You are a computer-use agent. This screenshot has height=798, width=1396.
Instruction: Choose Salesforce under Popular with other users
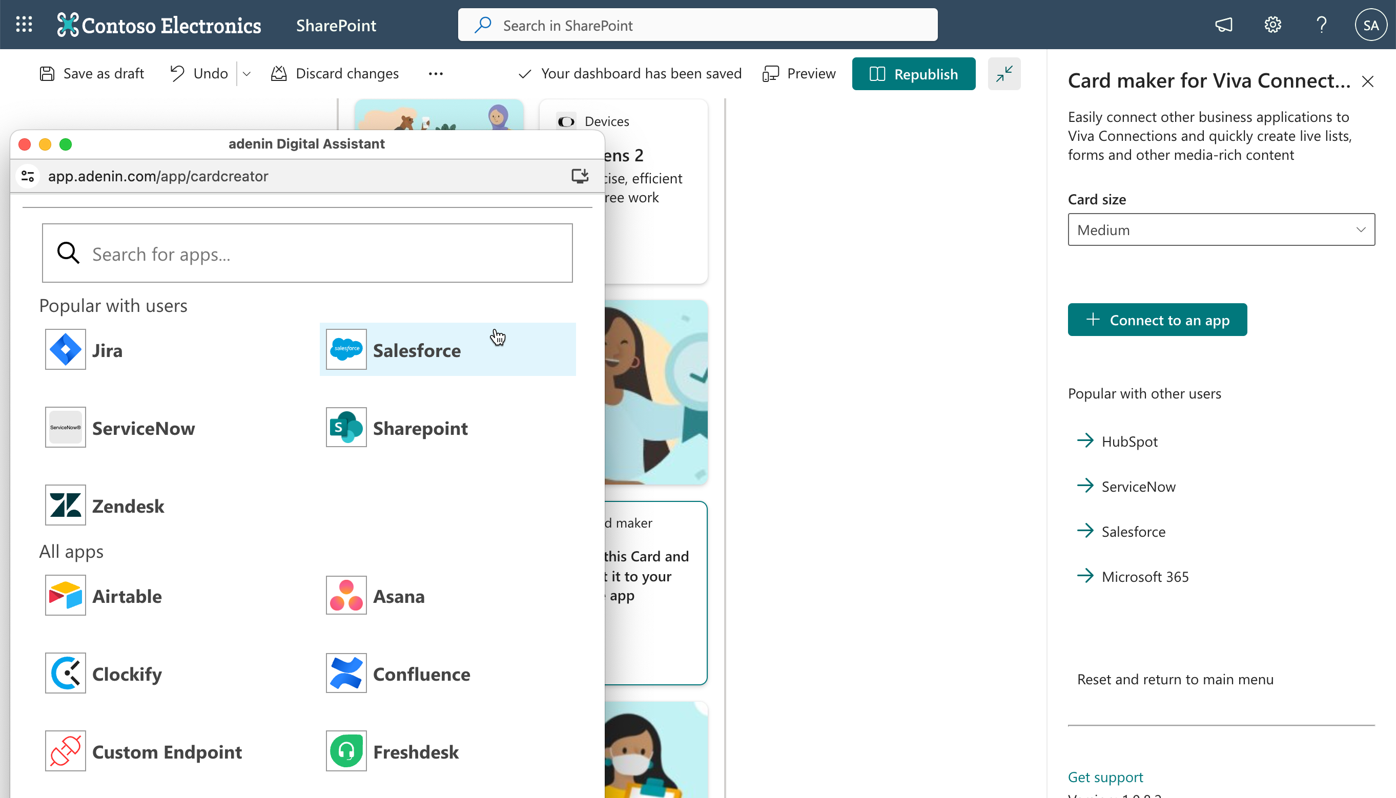pyautogui.click(x=1134, y=531)
